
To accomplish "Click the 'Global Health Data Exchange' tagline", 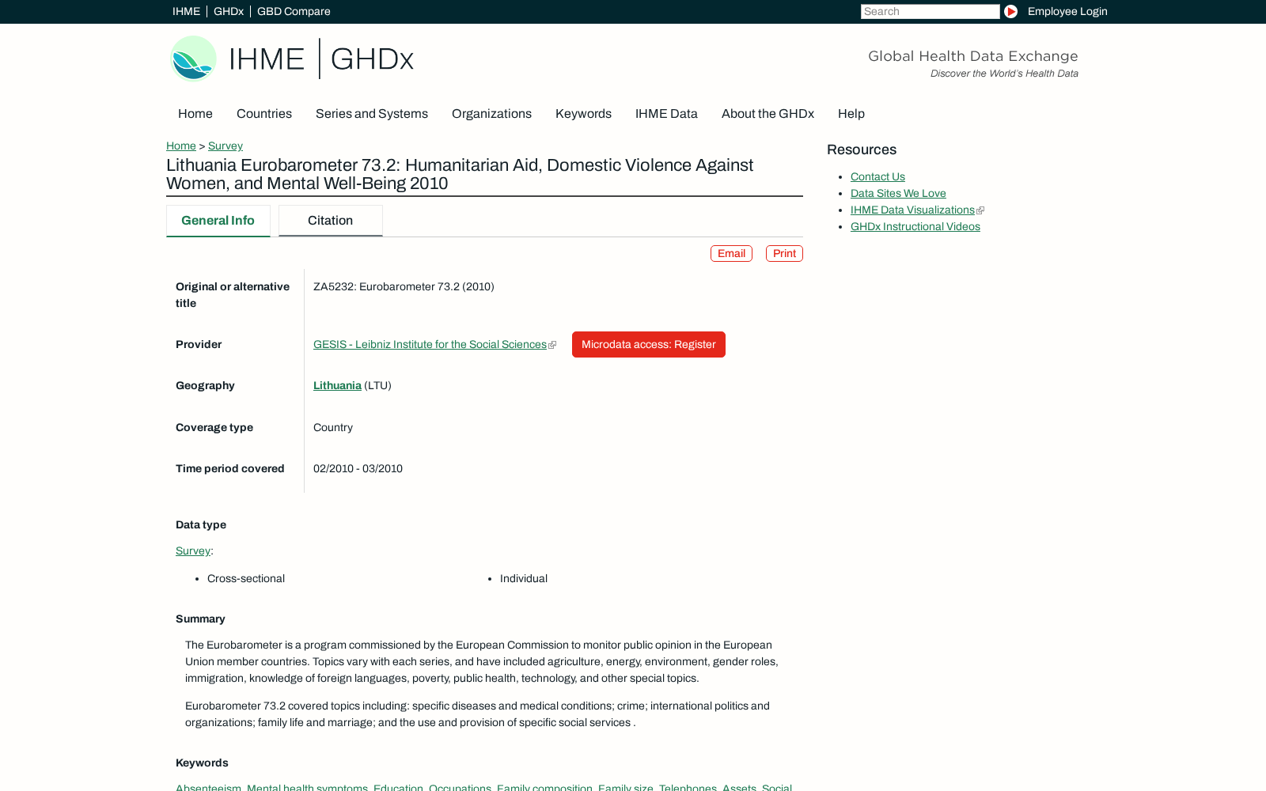I will (973, 56).
